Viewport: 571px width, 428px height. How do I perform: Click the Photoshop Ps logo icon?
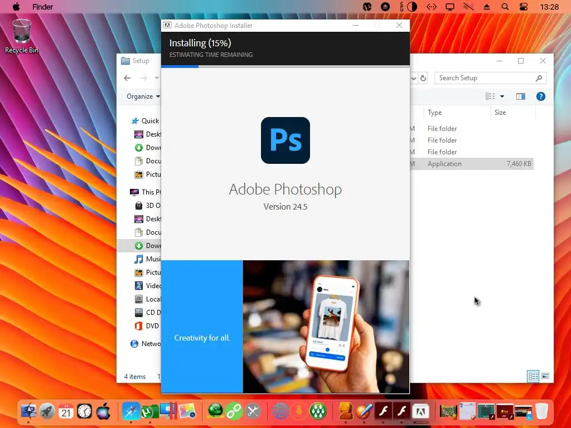click(x=285, y=140)
